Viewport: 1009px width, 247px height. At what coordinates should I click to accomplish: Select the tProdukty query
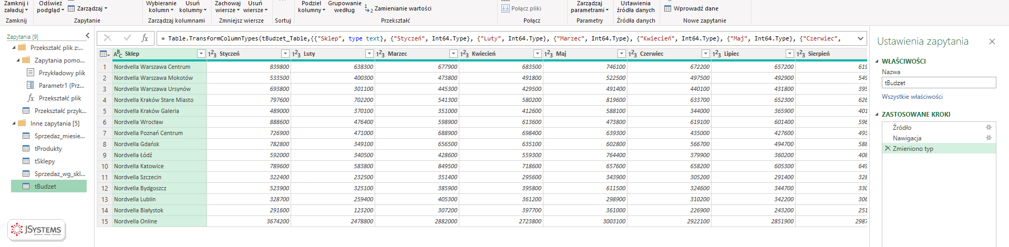coord(49,149)
